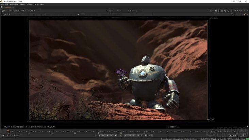Click the frame increment field showing 10

[149, 136]
